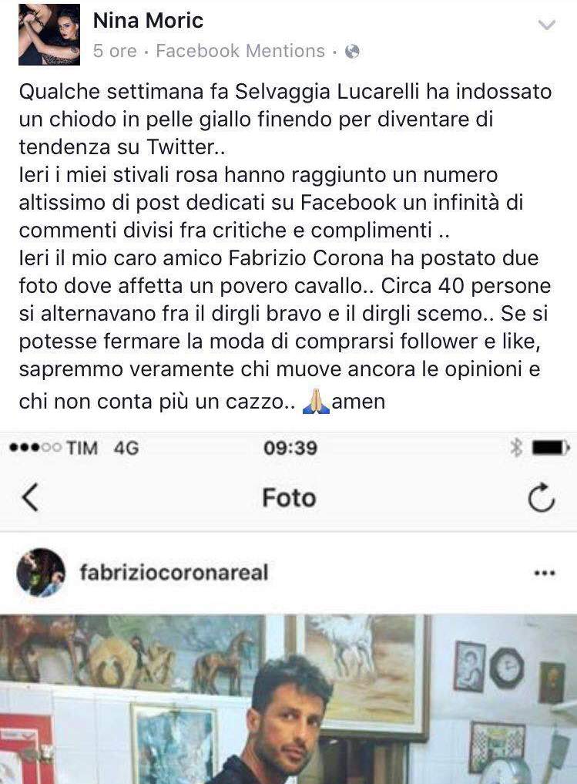Click the '5 ore' timestamp
The image size is (577, 784).
click(x=115, y=51)
